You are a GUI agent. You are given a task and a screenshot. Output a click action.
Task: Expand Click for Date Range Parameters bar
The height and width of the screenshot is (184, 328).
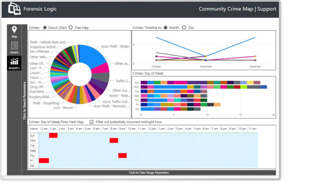(x=149, y=172)
